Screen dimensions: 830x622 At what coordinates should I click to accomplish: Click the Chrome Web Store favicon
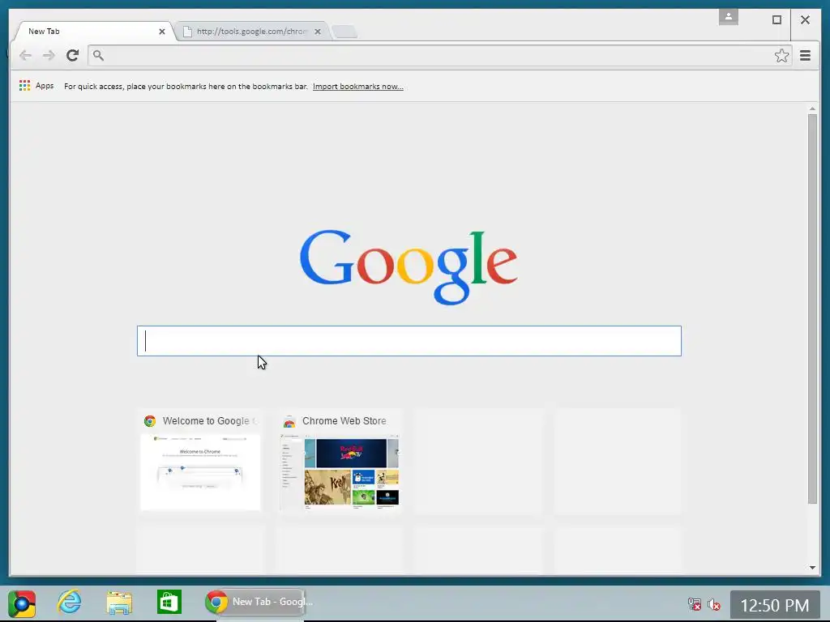click(x=289, y=421)
